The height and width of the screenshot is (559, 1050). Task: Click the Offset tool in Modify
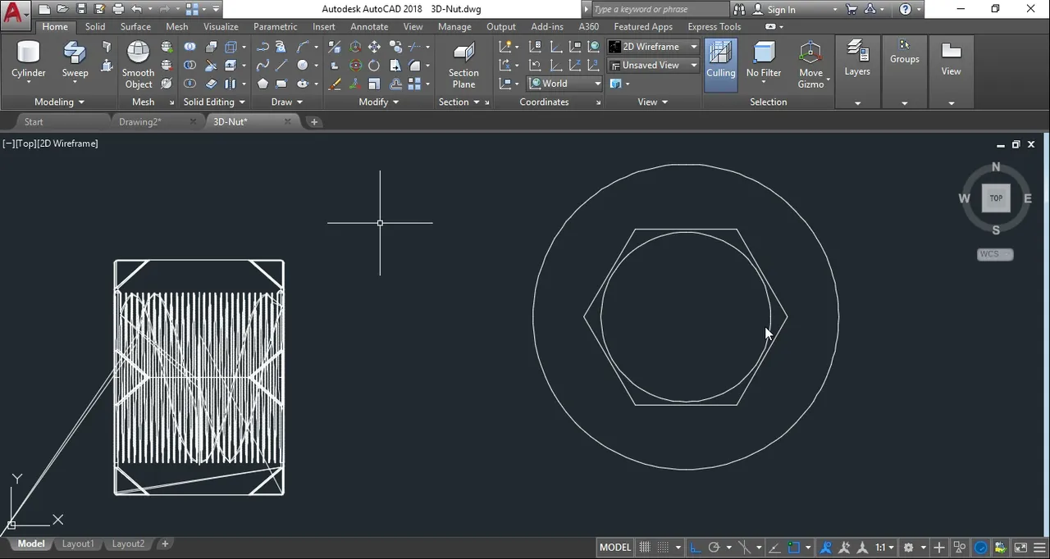click(397, 84)
